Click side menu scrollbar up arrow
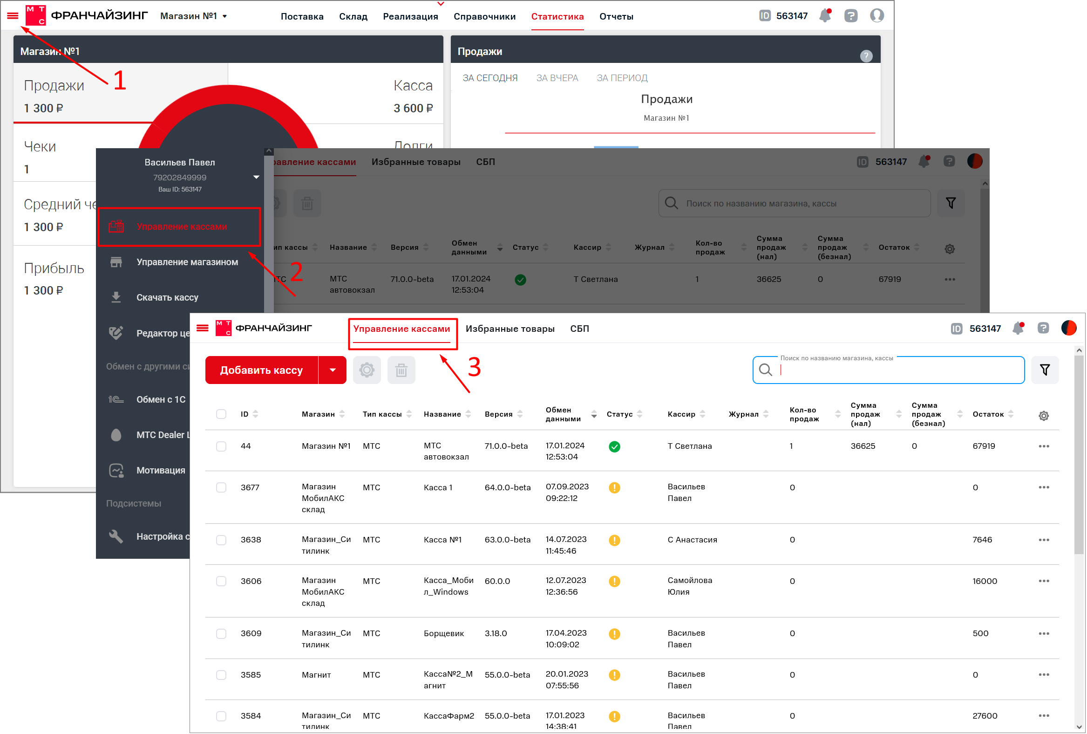This screenshot has height=734, width=1087. (269, 151)
